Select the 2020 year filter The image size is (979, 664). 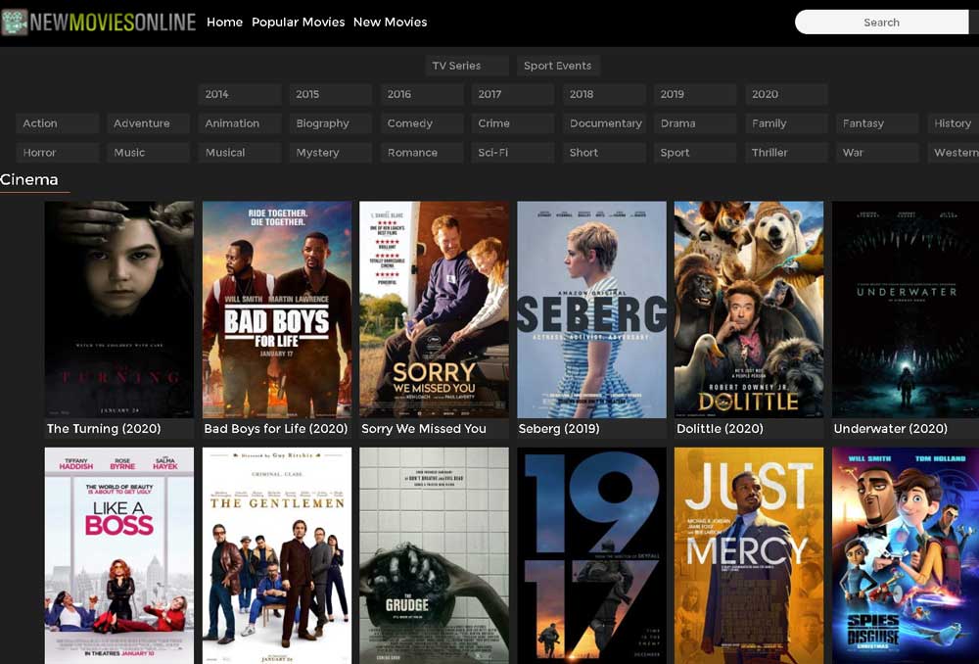click(786, 94)
